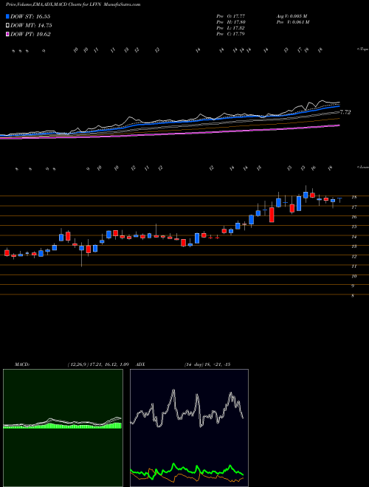The height and width of the screenshot is (487, 369).
Task: Click the '<Lows' axis label
Action: click(x=363, y=167)
